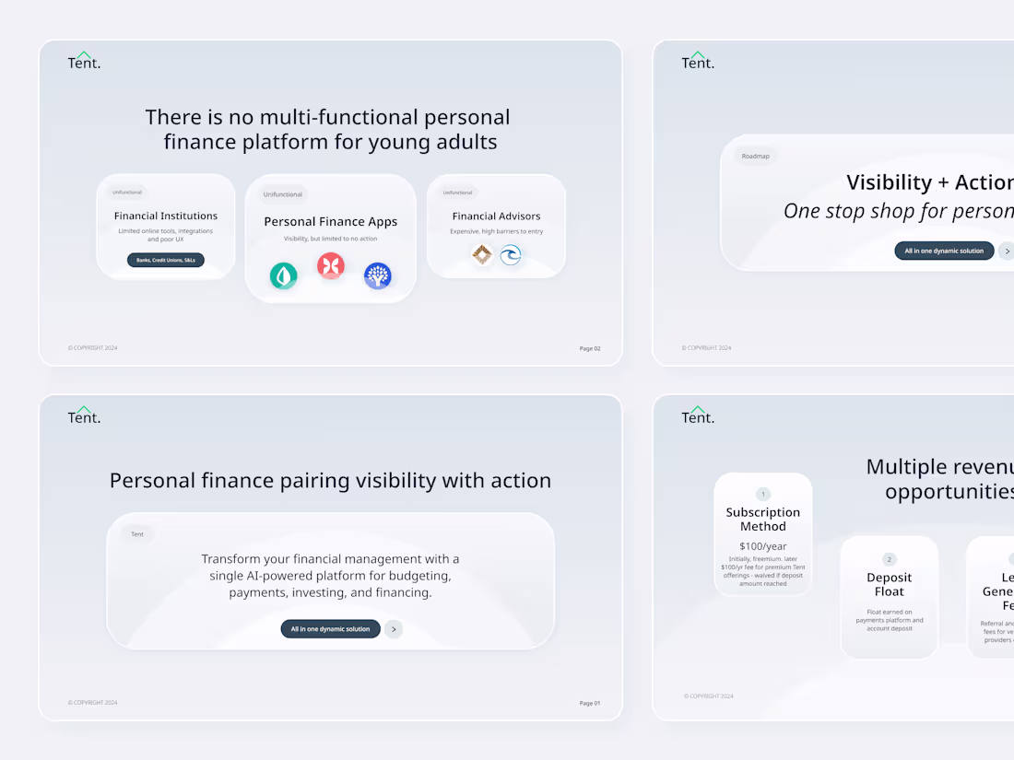Click the brown diamond advisor logo
The height and width of the screenshot is (760, 1014).
(x=482, y=254)
